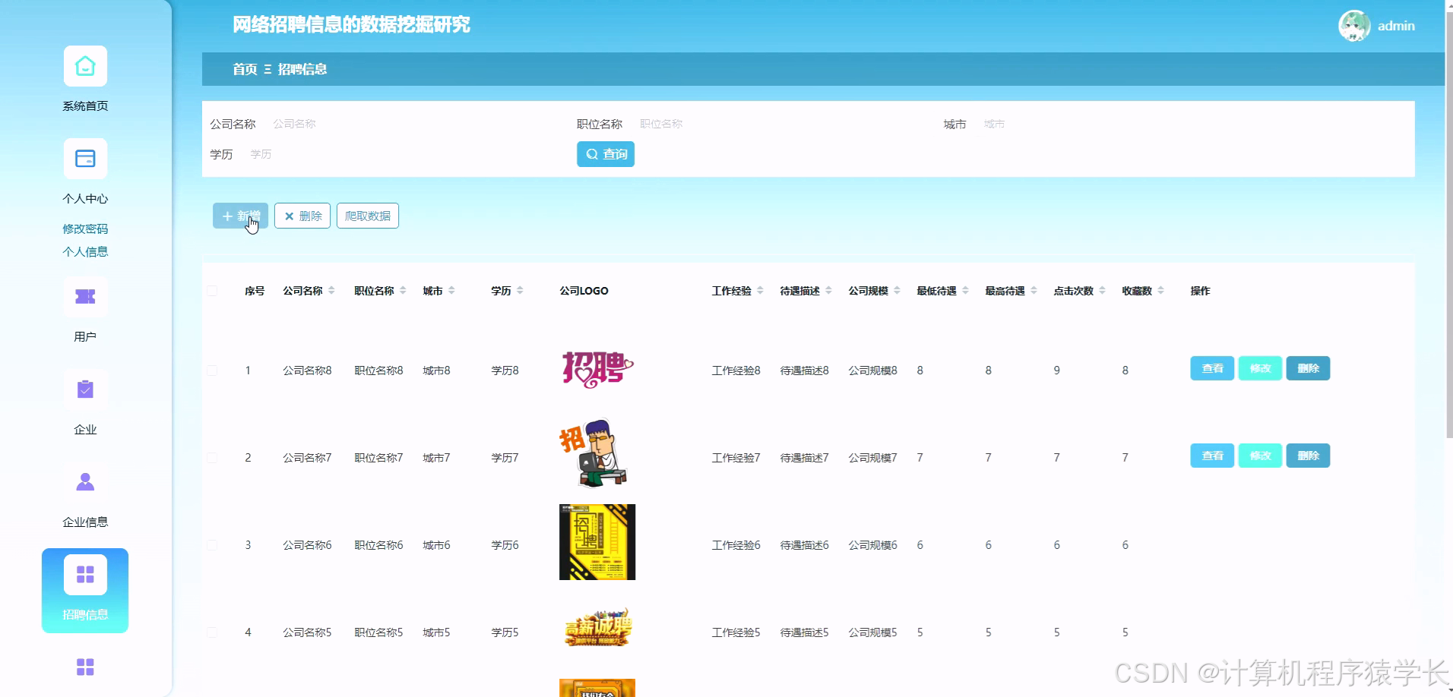Click the bottom sidebar grid icon
The width and height of the screenshot is (1453, 697).
click(84, 667)
